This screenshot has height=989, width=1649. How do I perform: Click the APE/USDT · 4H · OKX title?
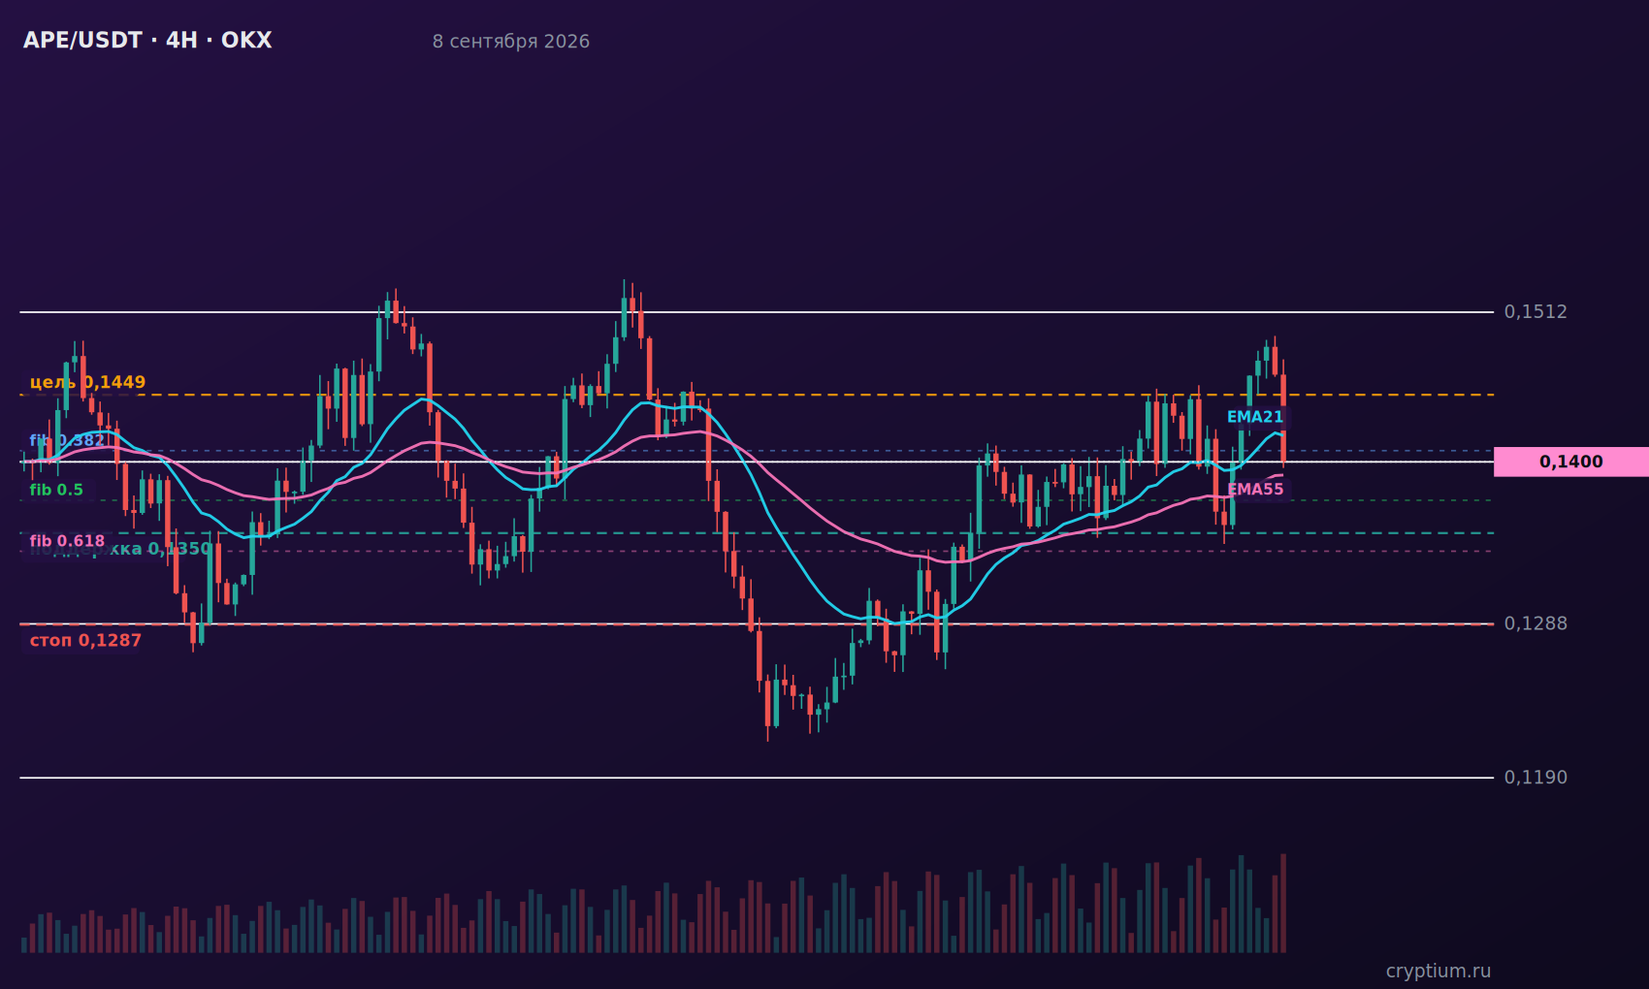point(147,41)
